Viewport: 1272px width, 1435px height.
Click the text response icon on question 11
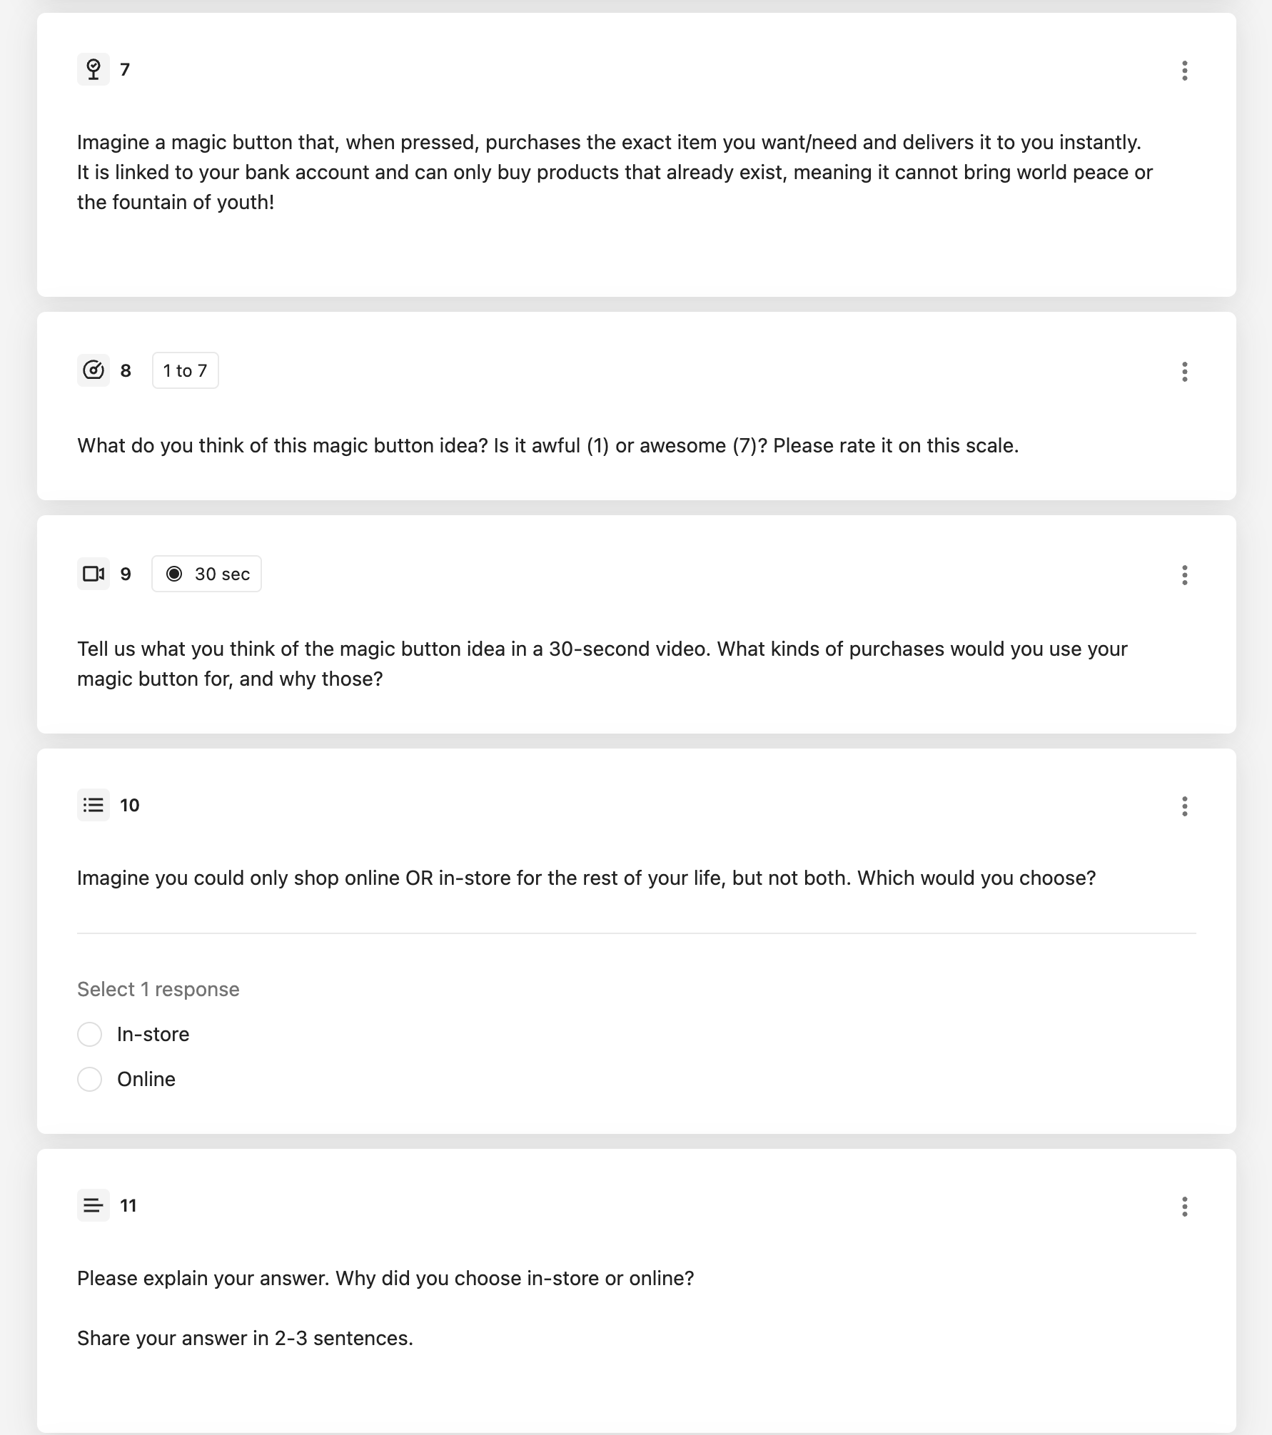pos(94,1205)
